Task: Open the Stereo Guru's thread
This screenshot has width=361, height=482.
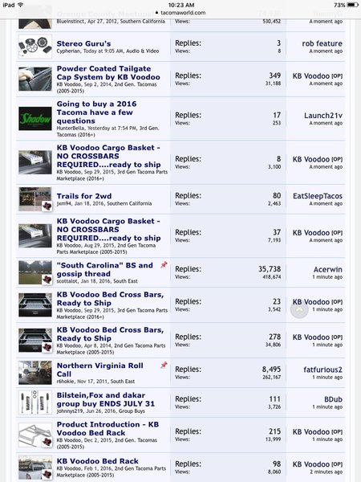Action: 83,43
